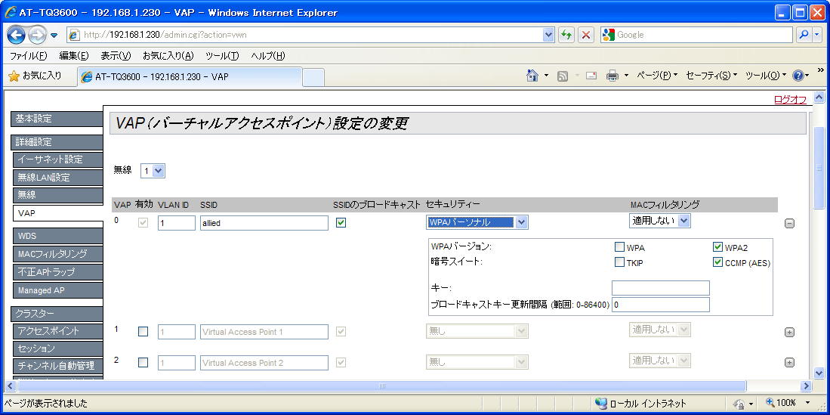Click the ログオフ link
Screen dimensions: 830x415
pos(790,100)
